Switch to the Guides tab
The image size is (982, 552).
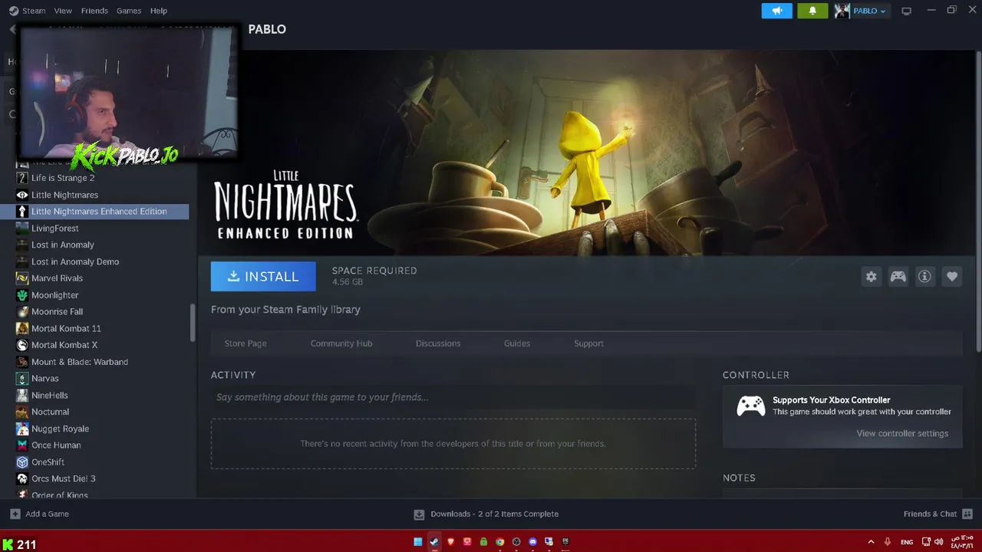[x=517, y=343]
